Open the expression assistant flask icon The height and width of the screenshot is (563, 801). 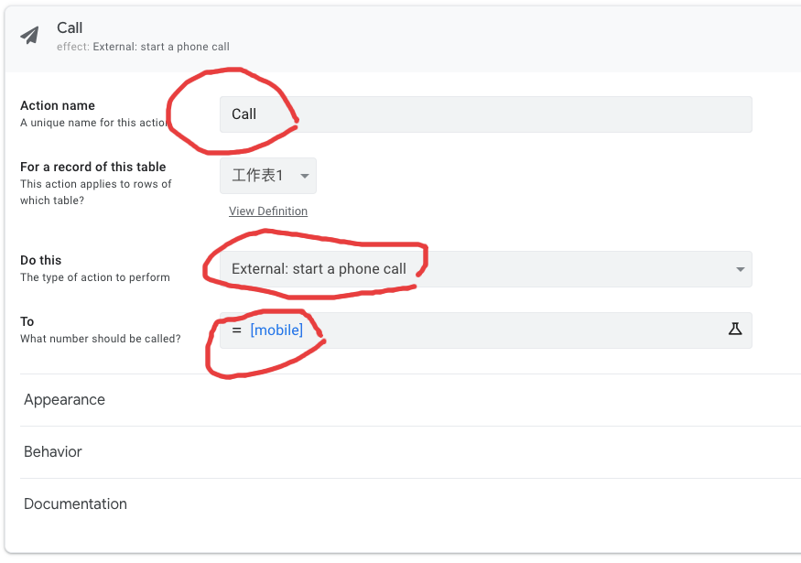[x=734, y=330]
